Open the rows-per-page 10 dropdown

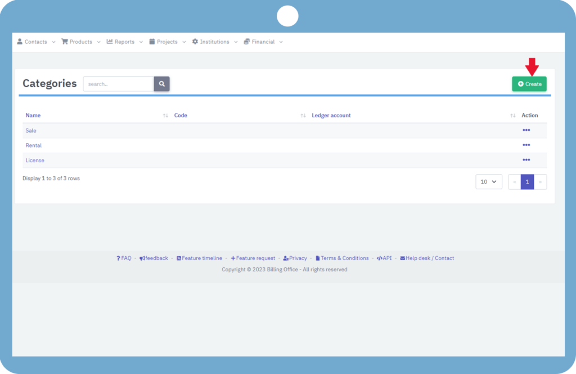click(x=489, y=182)
